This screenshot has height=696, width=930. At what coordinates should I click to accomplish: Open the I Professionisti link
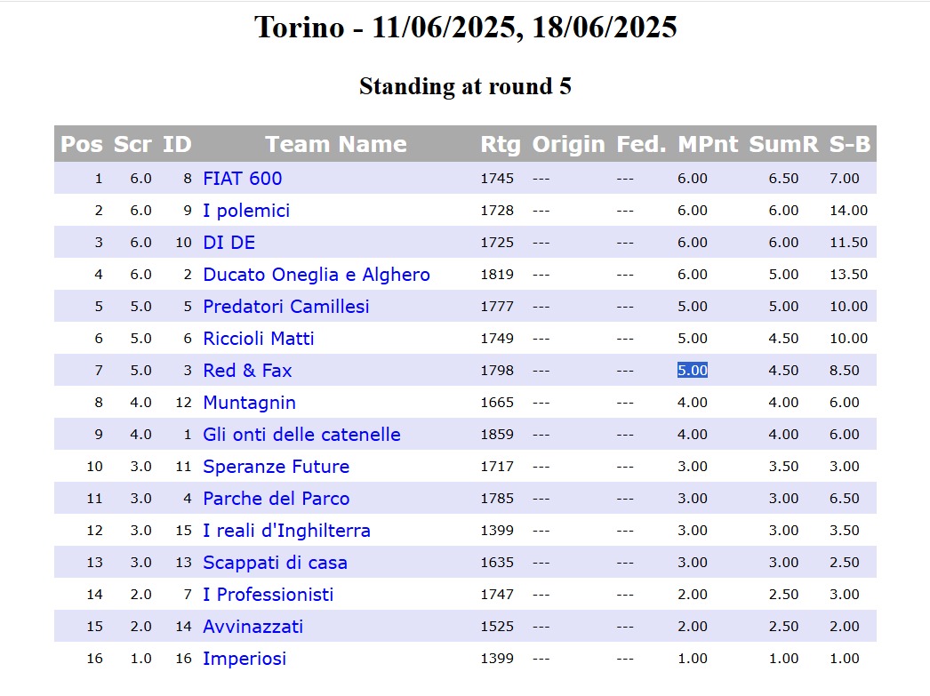coord(269,595)
